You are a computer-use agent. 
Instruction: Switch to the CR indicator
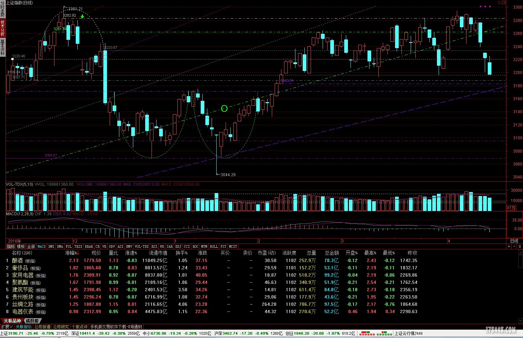(x=98, y=246)
